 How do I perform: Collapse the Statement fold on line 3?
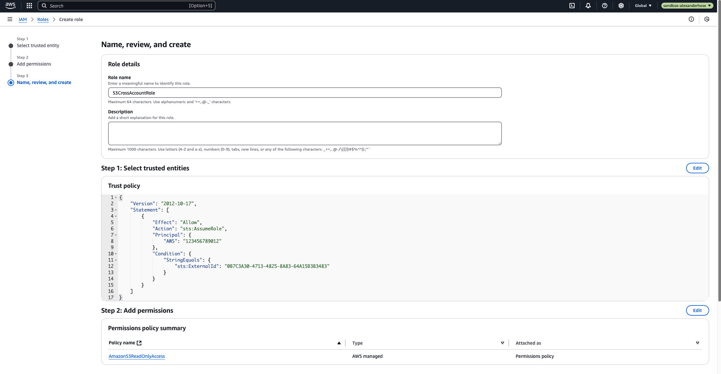(116, 210)
